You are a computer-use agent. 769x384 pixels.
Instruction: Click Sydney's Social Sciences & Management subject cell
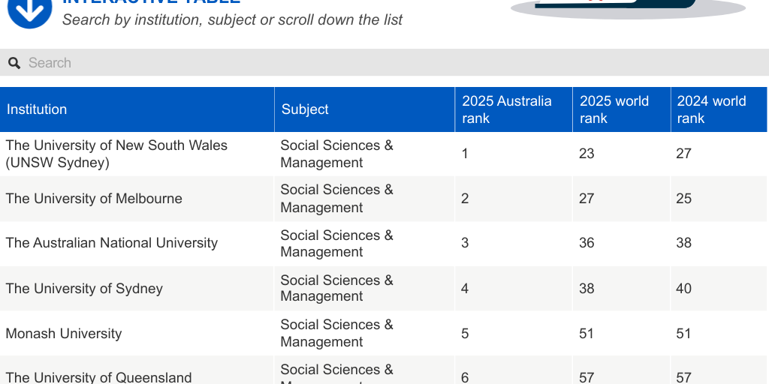coord(364,289)
